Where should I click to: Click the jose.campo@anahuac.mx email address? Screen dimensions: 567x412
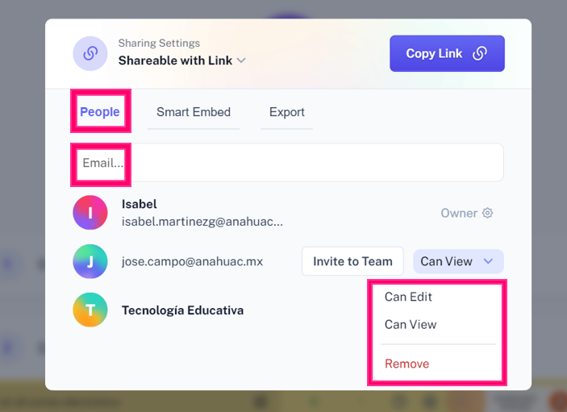[192, 261]
